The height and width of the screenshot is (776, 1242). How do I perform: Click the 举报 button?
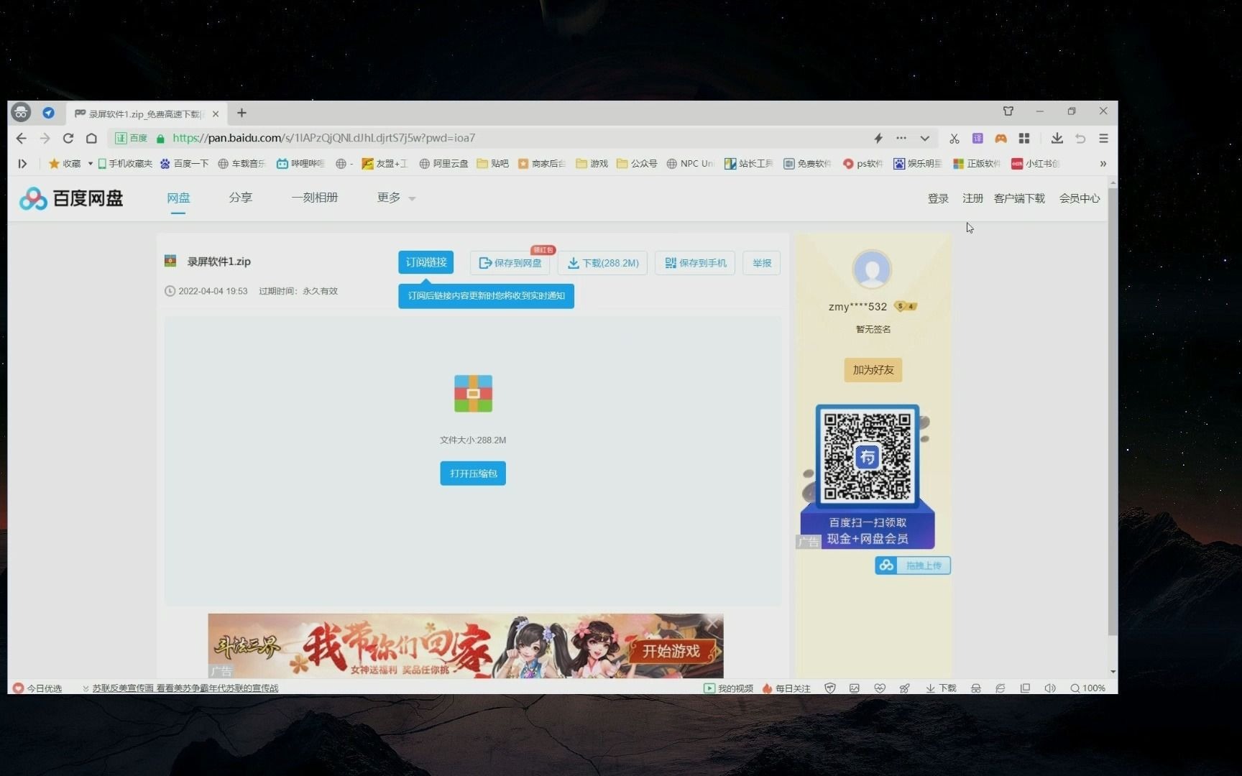pos(761,263)
